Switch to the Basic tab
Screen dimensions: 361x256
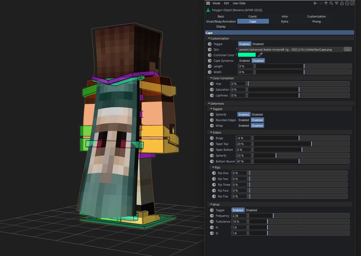click(221, 16)
